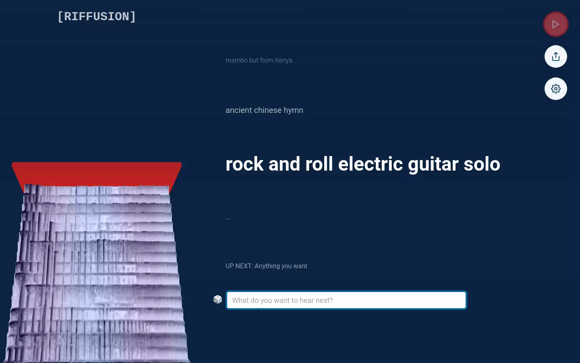Screen dimensions: 580x363
Task: Go home via the [RIFFUSION] logo
Action: [x=97, y=17]
